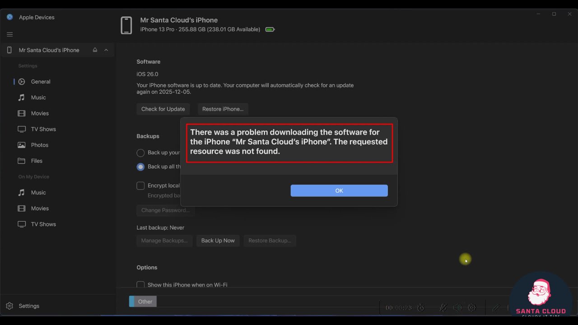578x325 pixels.
Task: Click the Apple Devices app logo
Action: [9, 17]
